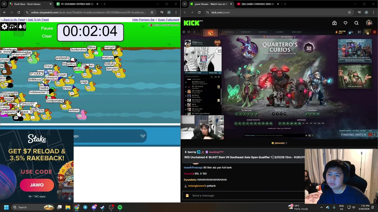Open the duck race settings gear
Image resolution: width=378 pixels, height=212 pixels.
(x=4, y=27)
